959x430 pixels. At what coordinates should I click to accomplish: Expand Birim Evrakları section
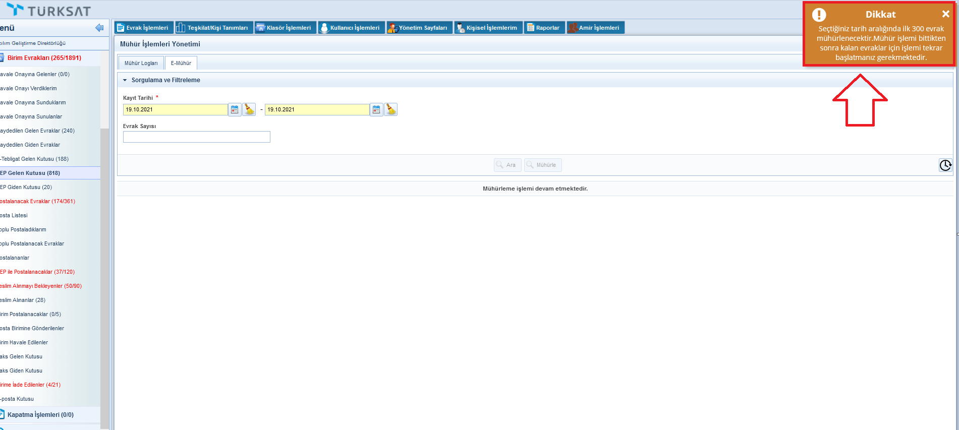tap(44, 58)
